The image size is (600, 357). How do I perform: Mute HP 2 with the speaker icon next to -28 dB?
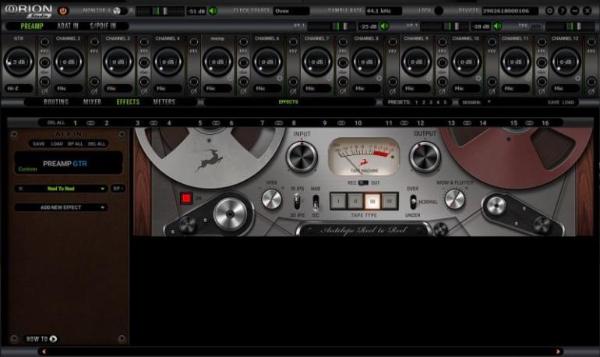(x=497, y=26)
